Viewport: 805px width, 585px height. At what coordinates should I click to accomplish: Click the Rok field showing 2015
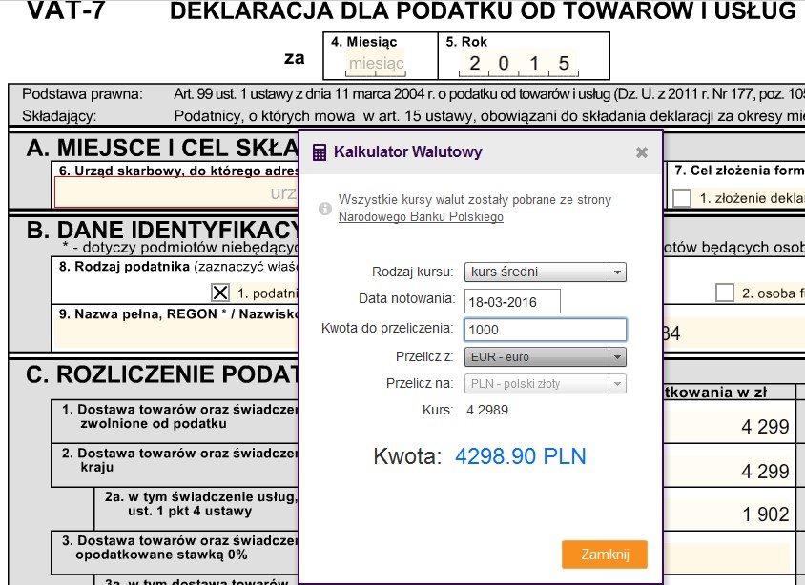pyautogui.click(x=518, y=63)
